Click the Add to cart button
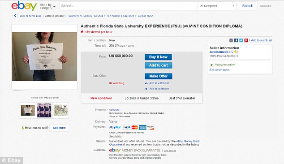 click(159, 65)
